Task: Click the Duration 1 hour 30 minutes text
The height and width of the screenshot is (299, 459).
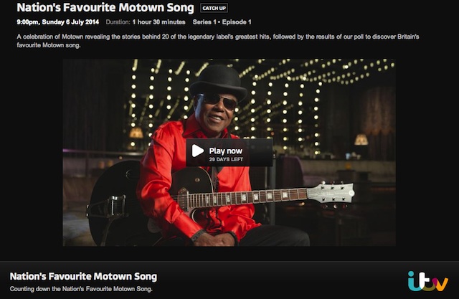Action: [x=151, y=24]
